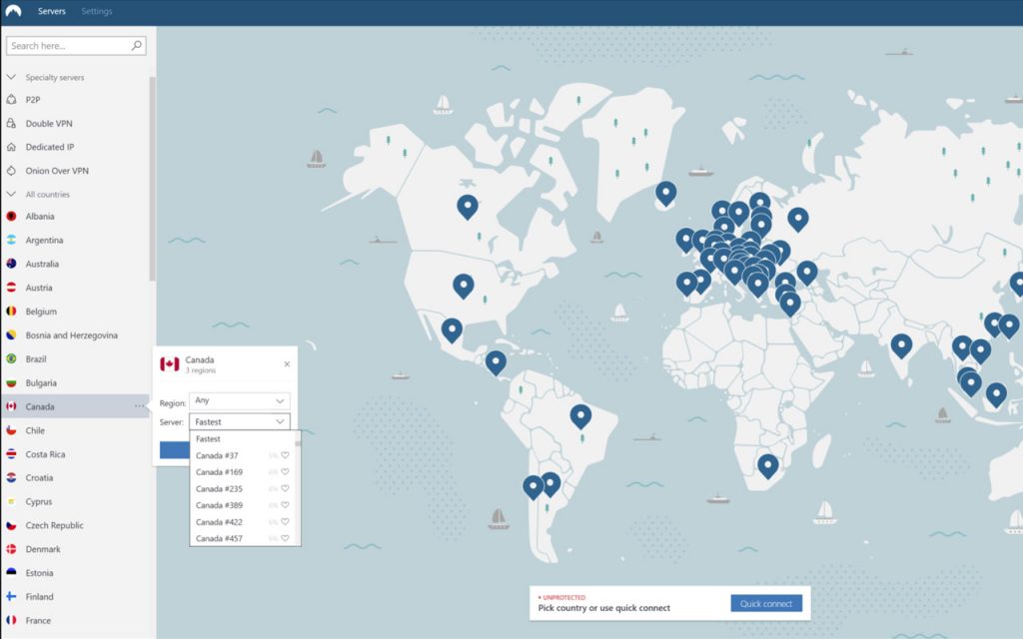Screen dimensions: 1023x639
Task: Select the Austria flag in the sidebar
Action: (x=11, y=288)
